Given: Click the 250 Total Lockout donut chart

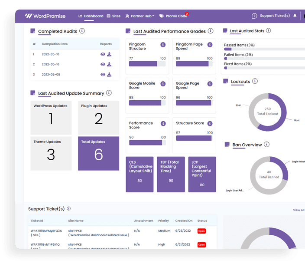Looking at the screenshot, I should (x=268, y=112).
